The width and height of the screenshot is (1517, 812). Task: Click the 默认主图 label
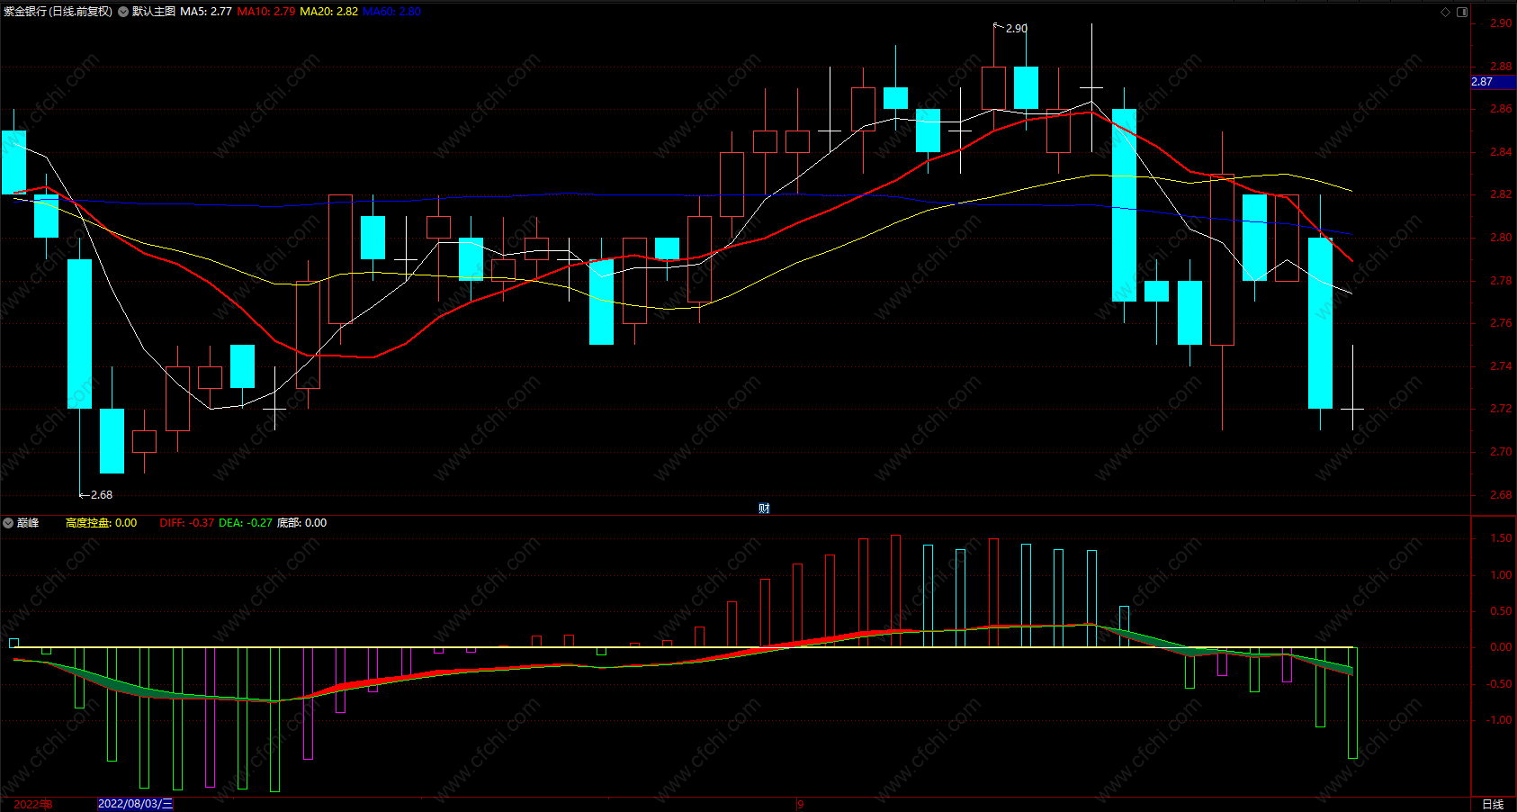154,12
